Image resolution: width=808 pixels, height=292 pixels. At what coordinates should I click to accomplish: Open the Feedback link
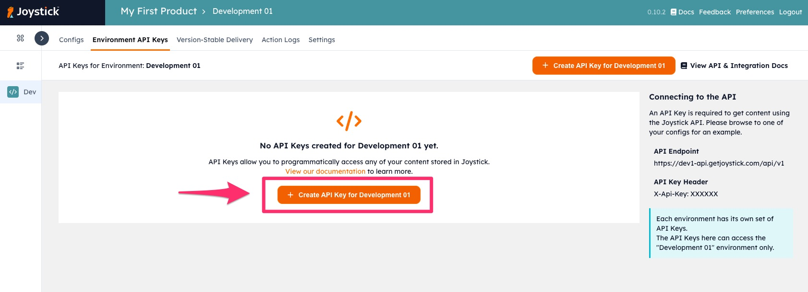[x=715, y=12]
